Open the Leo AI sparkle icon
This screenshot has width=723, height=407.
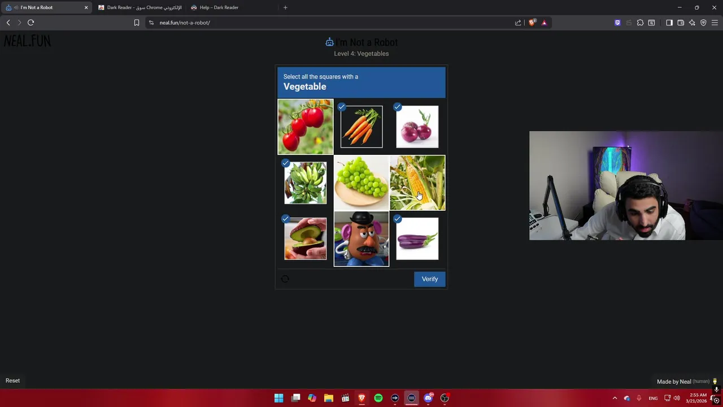(692, 23)
